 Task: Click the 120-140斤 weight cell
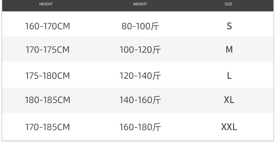(x=140, y=76)
